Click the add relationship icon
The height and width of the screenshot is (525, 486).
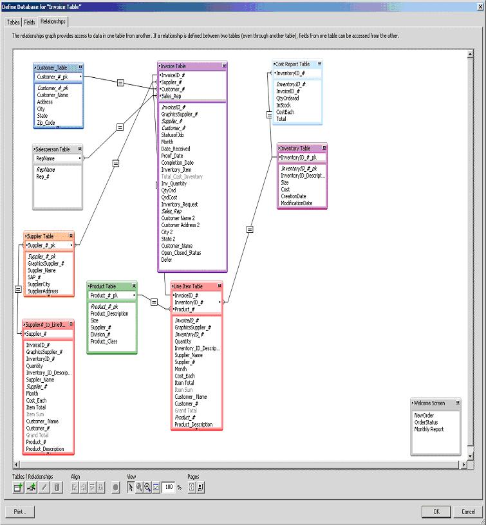[31, 488]
